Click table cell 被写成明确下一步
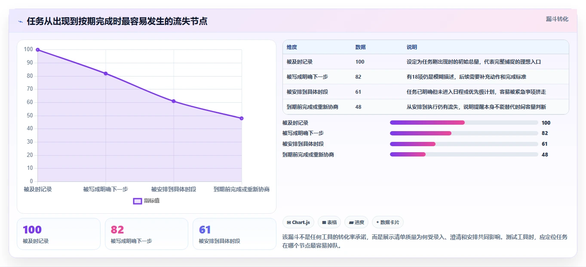The image size is (586, 267). [x=307, y=77]
